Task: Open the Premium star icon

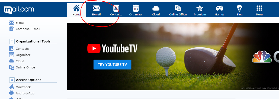Action: click(x=200, y=8)
